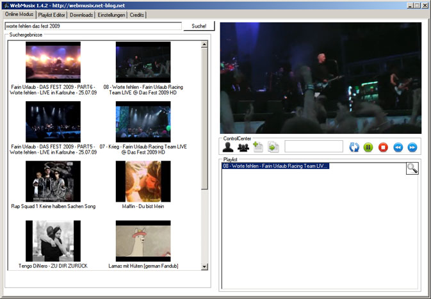Click the search query text field
This screenshot has height=299, width=431.
click(x=93, y=26)
